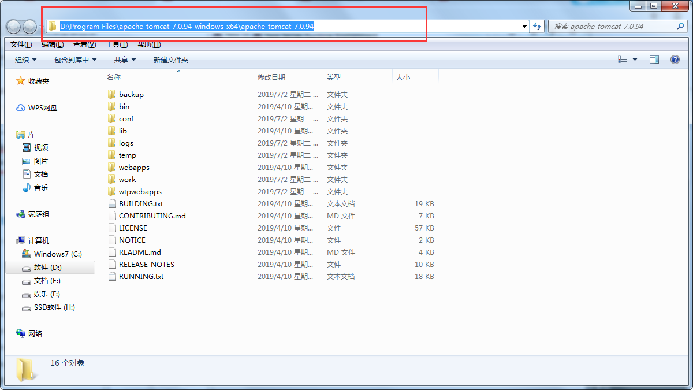This screenshot has height=390, width=693.
Task: Select the RELEASE-NOTES file name
Action: [x=147, y=264]
